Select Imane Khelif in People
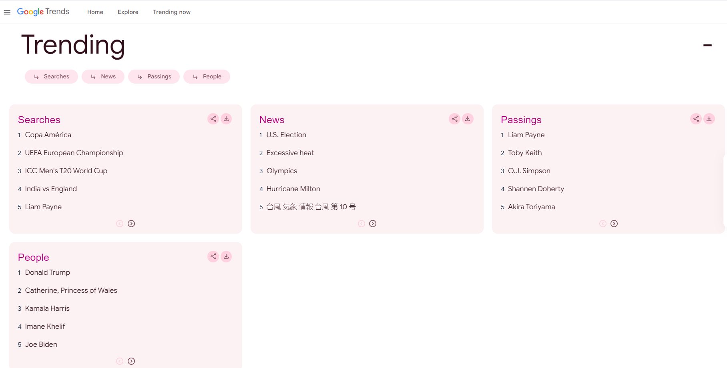This screenshot has height=368, width=727. 45,326
